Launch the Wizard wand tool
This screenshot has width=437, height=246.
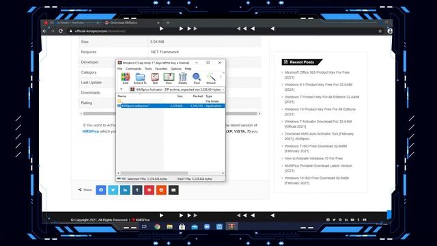(x=211, y=79)
